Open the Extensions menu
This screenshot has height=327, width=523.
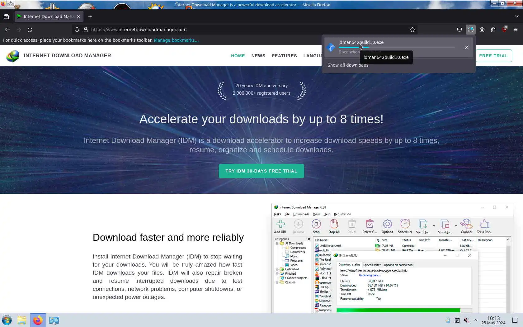tap(493, 30)
